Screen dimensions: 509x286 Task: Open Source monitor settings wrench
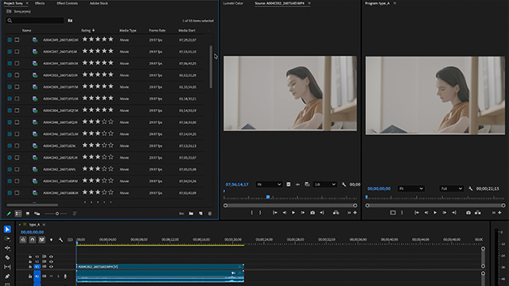click(344, 184)
